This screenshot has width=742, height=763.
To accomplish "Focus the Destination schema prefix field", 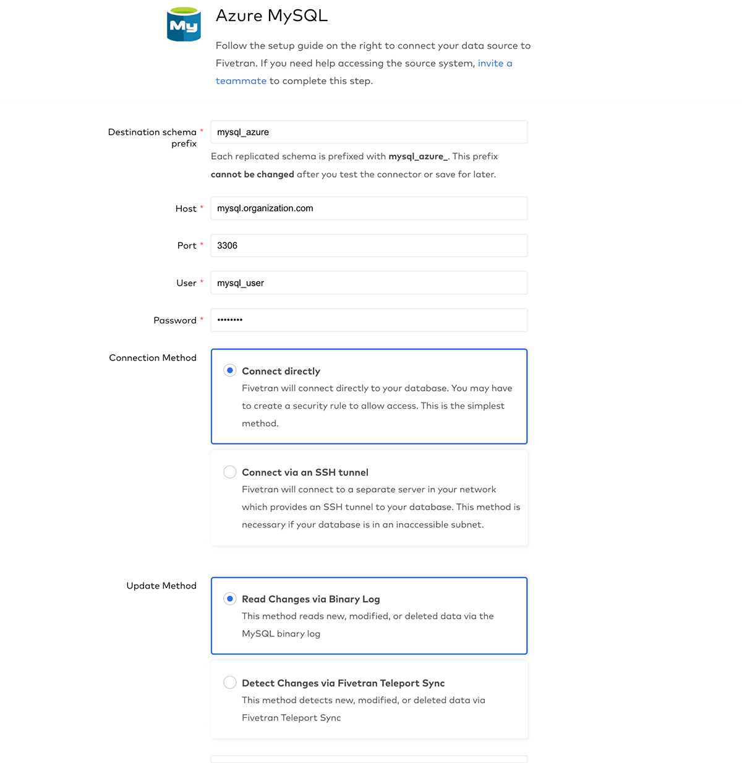I will click(369, 132).
